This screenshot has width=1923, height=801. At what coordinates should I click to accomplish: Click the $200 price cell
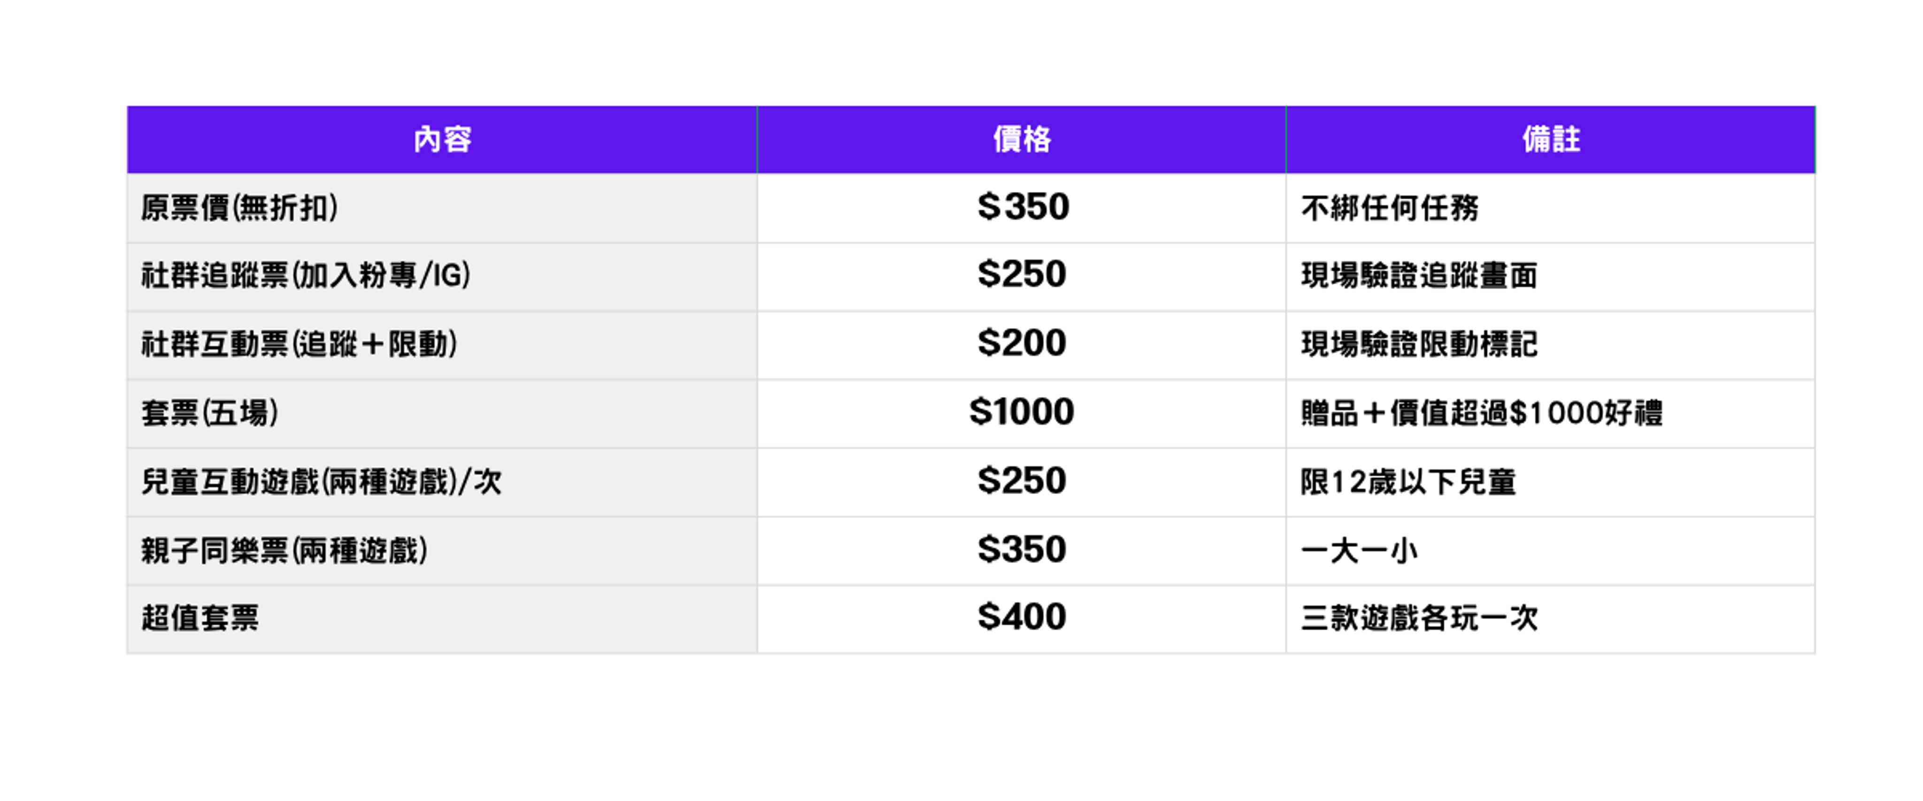pos(1021,345)
